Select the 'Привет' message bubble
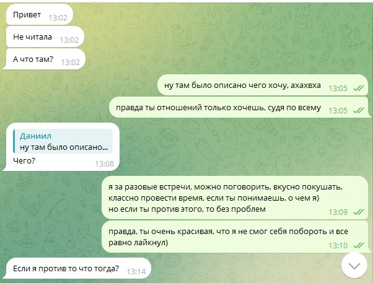Viewport: 373px width, 283px height. (x=39, y=14)
